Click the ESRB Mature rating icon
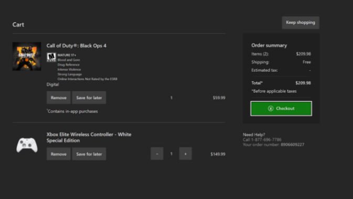353x199 pixels. click(51, 57)
